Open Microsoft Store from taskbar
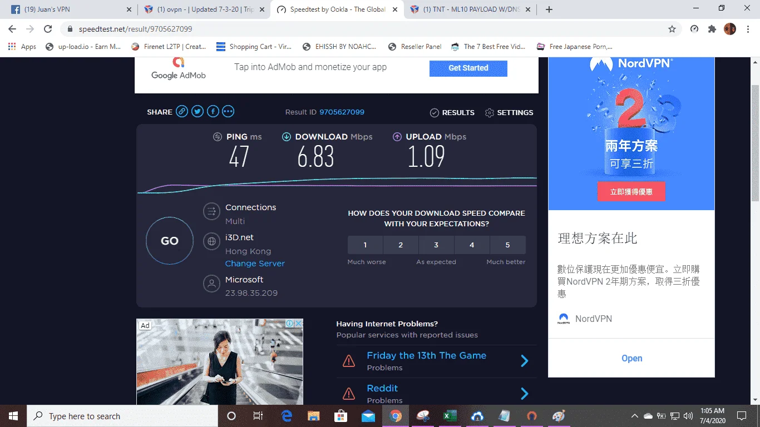 click(341, 416)
